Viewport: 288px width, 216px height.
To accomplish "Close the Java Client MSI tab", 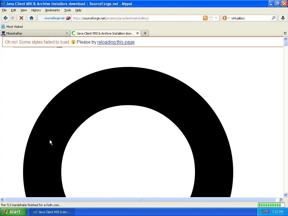I will click(x=137, y=33).
